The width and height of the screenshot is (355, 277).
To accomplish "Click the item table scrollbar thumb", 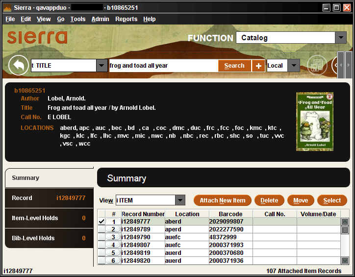I will tap(345, 230).
